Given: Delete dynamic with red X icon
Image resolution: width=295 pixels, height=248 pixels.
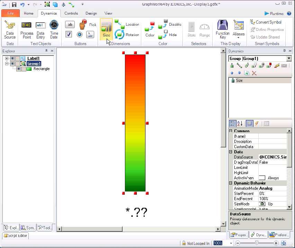Looking at the screenshot, I should pos(254,73).
